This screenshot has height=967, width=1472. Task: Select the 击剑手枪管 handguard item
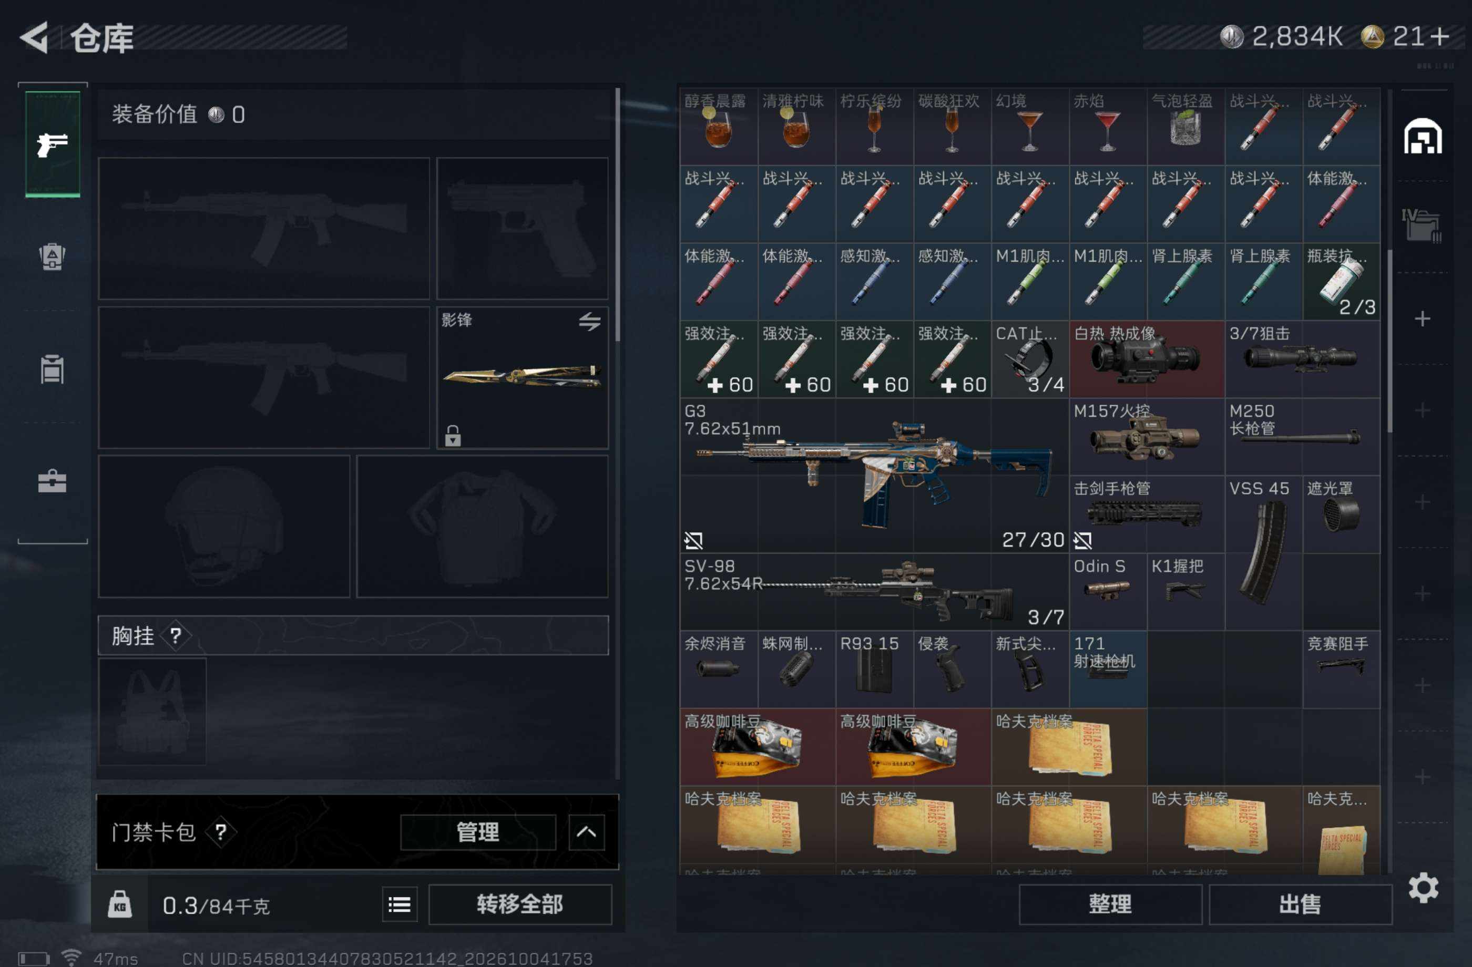pos(1147,515)
